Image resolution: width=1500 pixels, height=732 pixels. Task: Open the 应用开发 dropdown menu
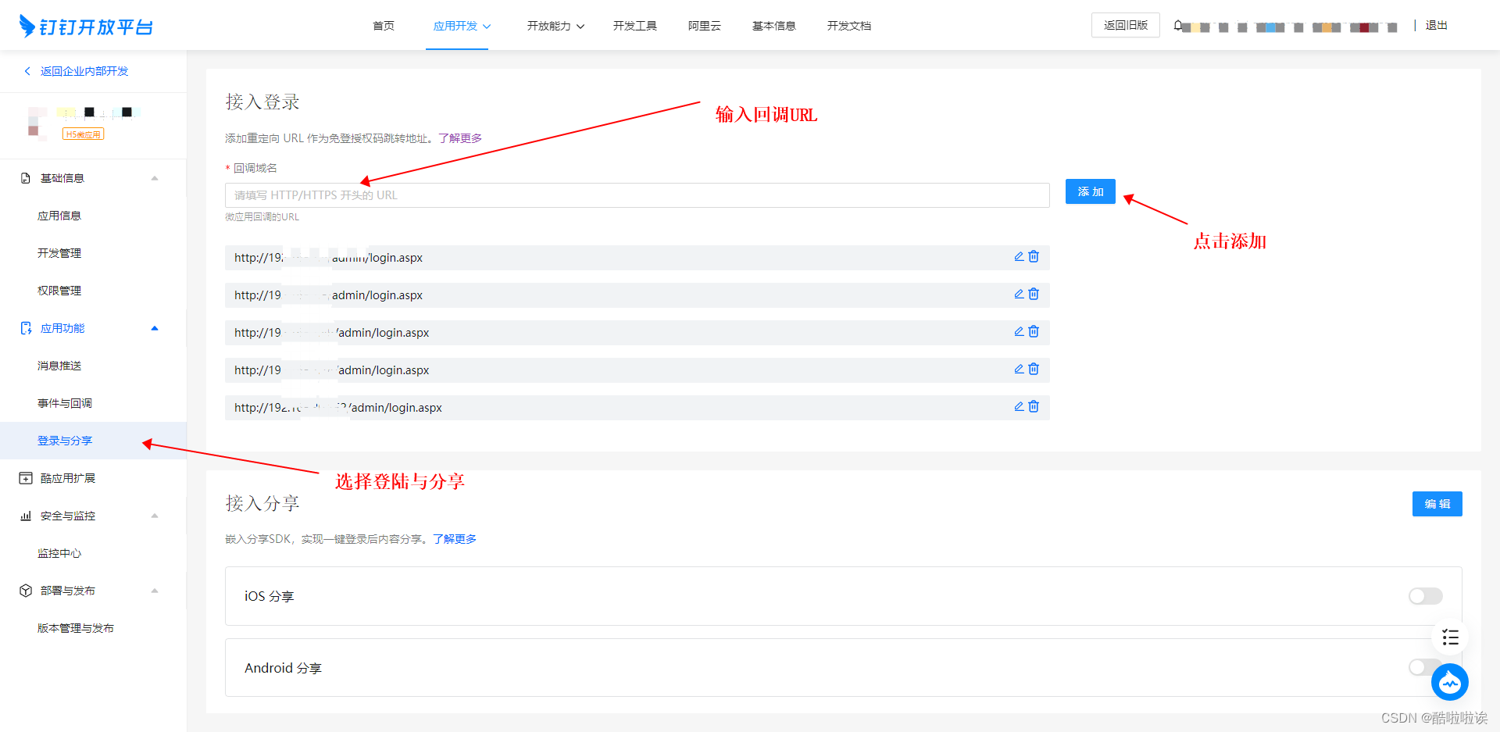pyautogui.click(x=462, y=26)
